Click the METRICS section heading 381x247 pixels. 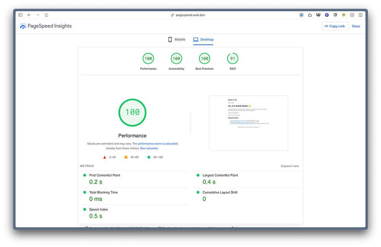(x=87, y=166)
